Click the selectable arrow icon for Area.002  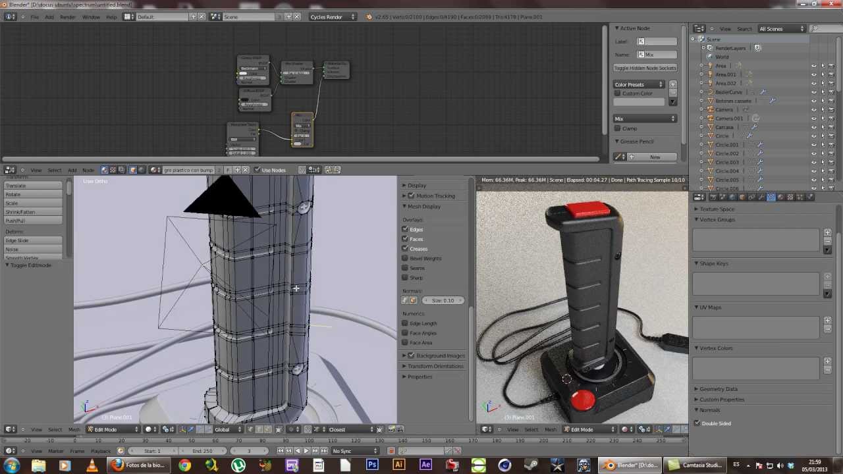coord(823,84)
